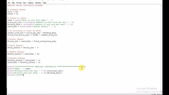Click the 'year = 365' line
The height and width of the screenshot is (95, 169).
click(x=13, y=12)
